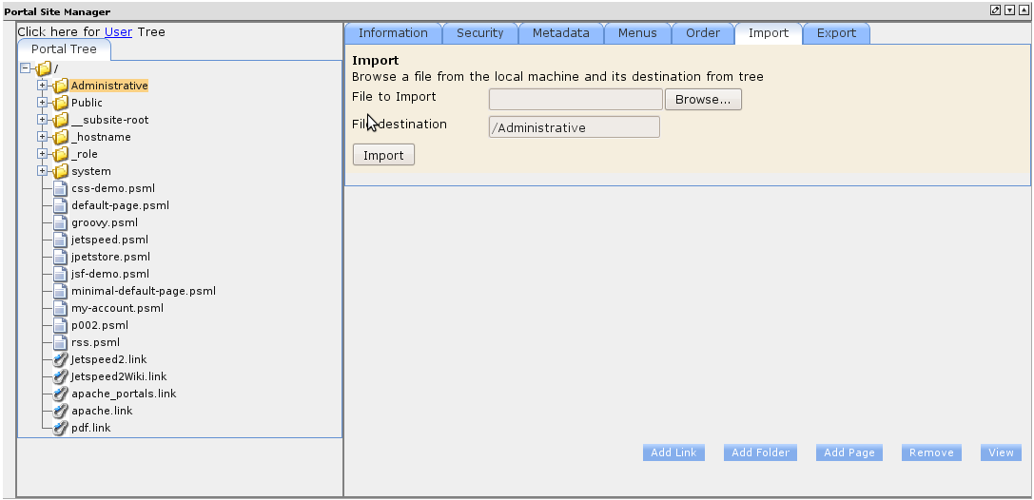This screenshot has width=1034, height=500.
Task: Switch to the Security tab
Action: coord(479,33)
